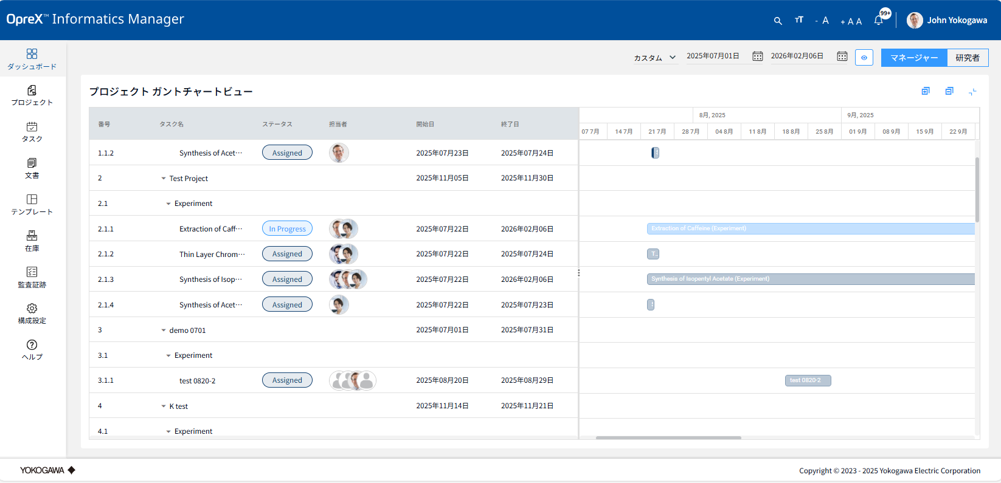Image resolution: width=1001 pixels, height=483 pixels.
Task: Go to the ダッシュボード dashboard
Action: [32, 59]
